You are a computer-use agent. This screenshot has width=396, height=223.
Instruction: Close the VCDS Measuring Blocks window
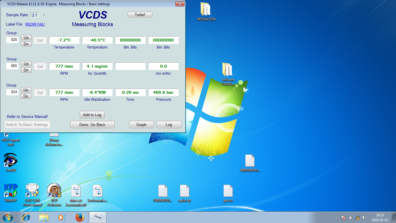click(180, 4)
